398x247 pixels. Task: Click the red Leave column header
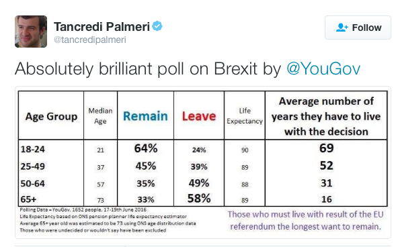(199, 116)
